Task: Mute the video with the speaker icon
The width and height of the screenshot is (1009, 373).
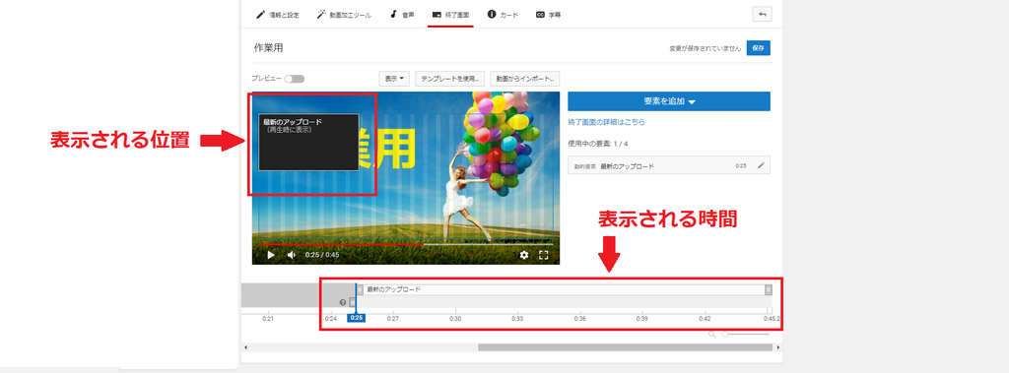Action: [x=292, y=255]
